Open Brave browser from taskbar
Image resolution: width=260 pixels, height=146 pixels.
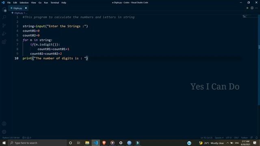pyautogui.click(x=104, y=143)
